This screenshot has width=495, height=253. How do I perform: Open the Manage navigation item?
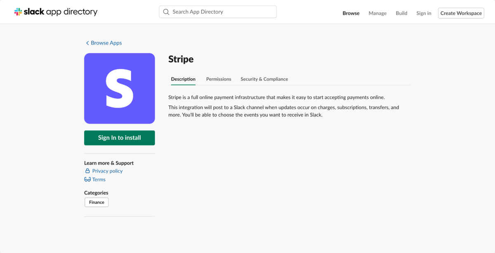pos(377,13)
